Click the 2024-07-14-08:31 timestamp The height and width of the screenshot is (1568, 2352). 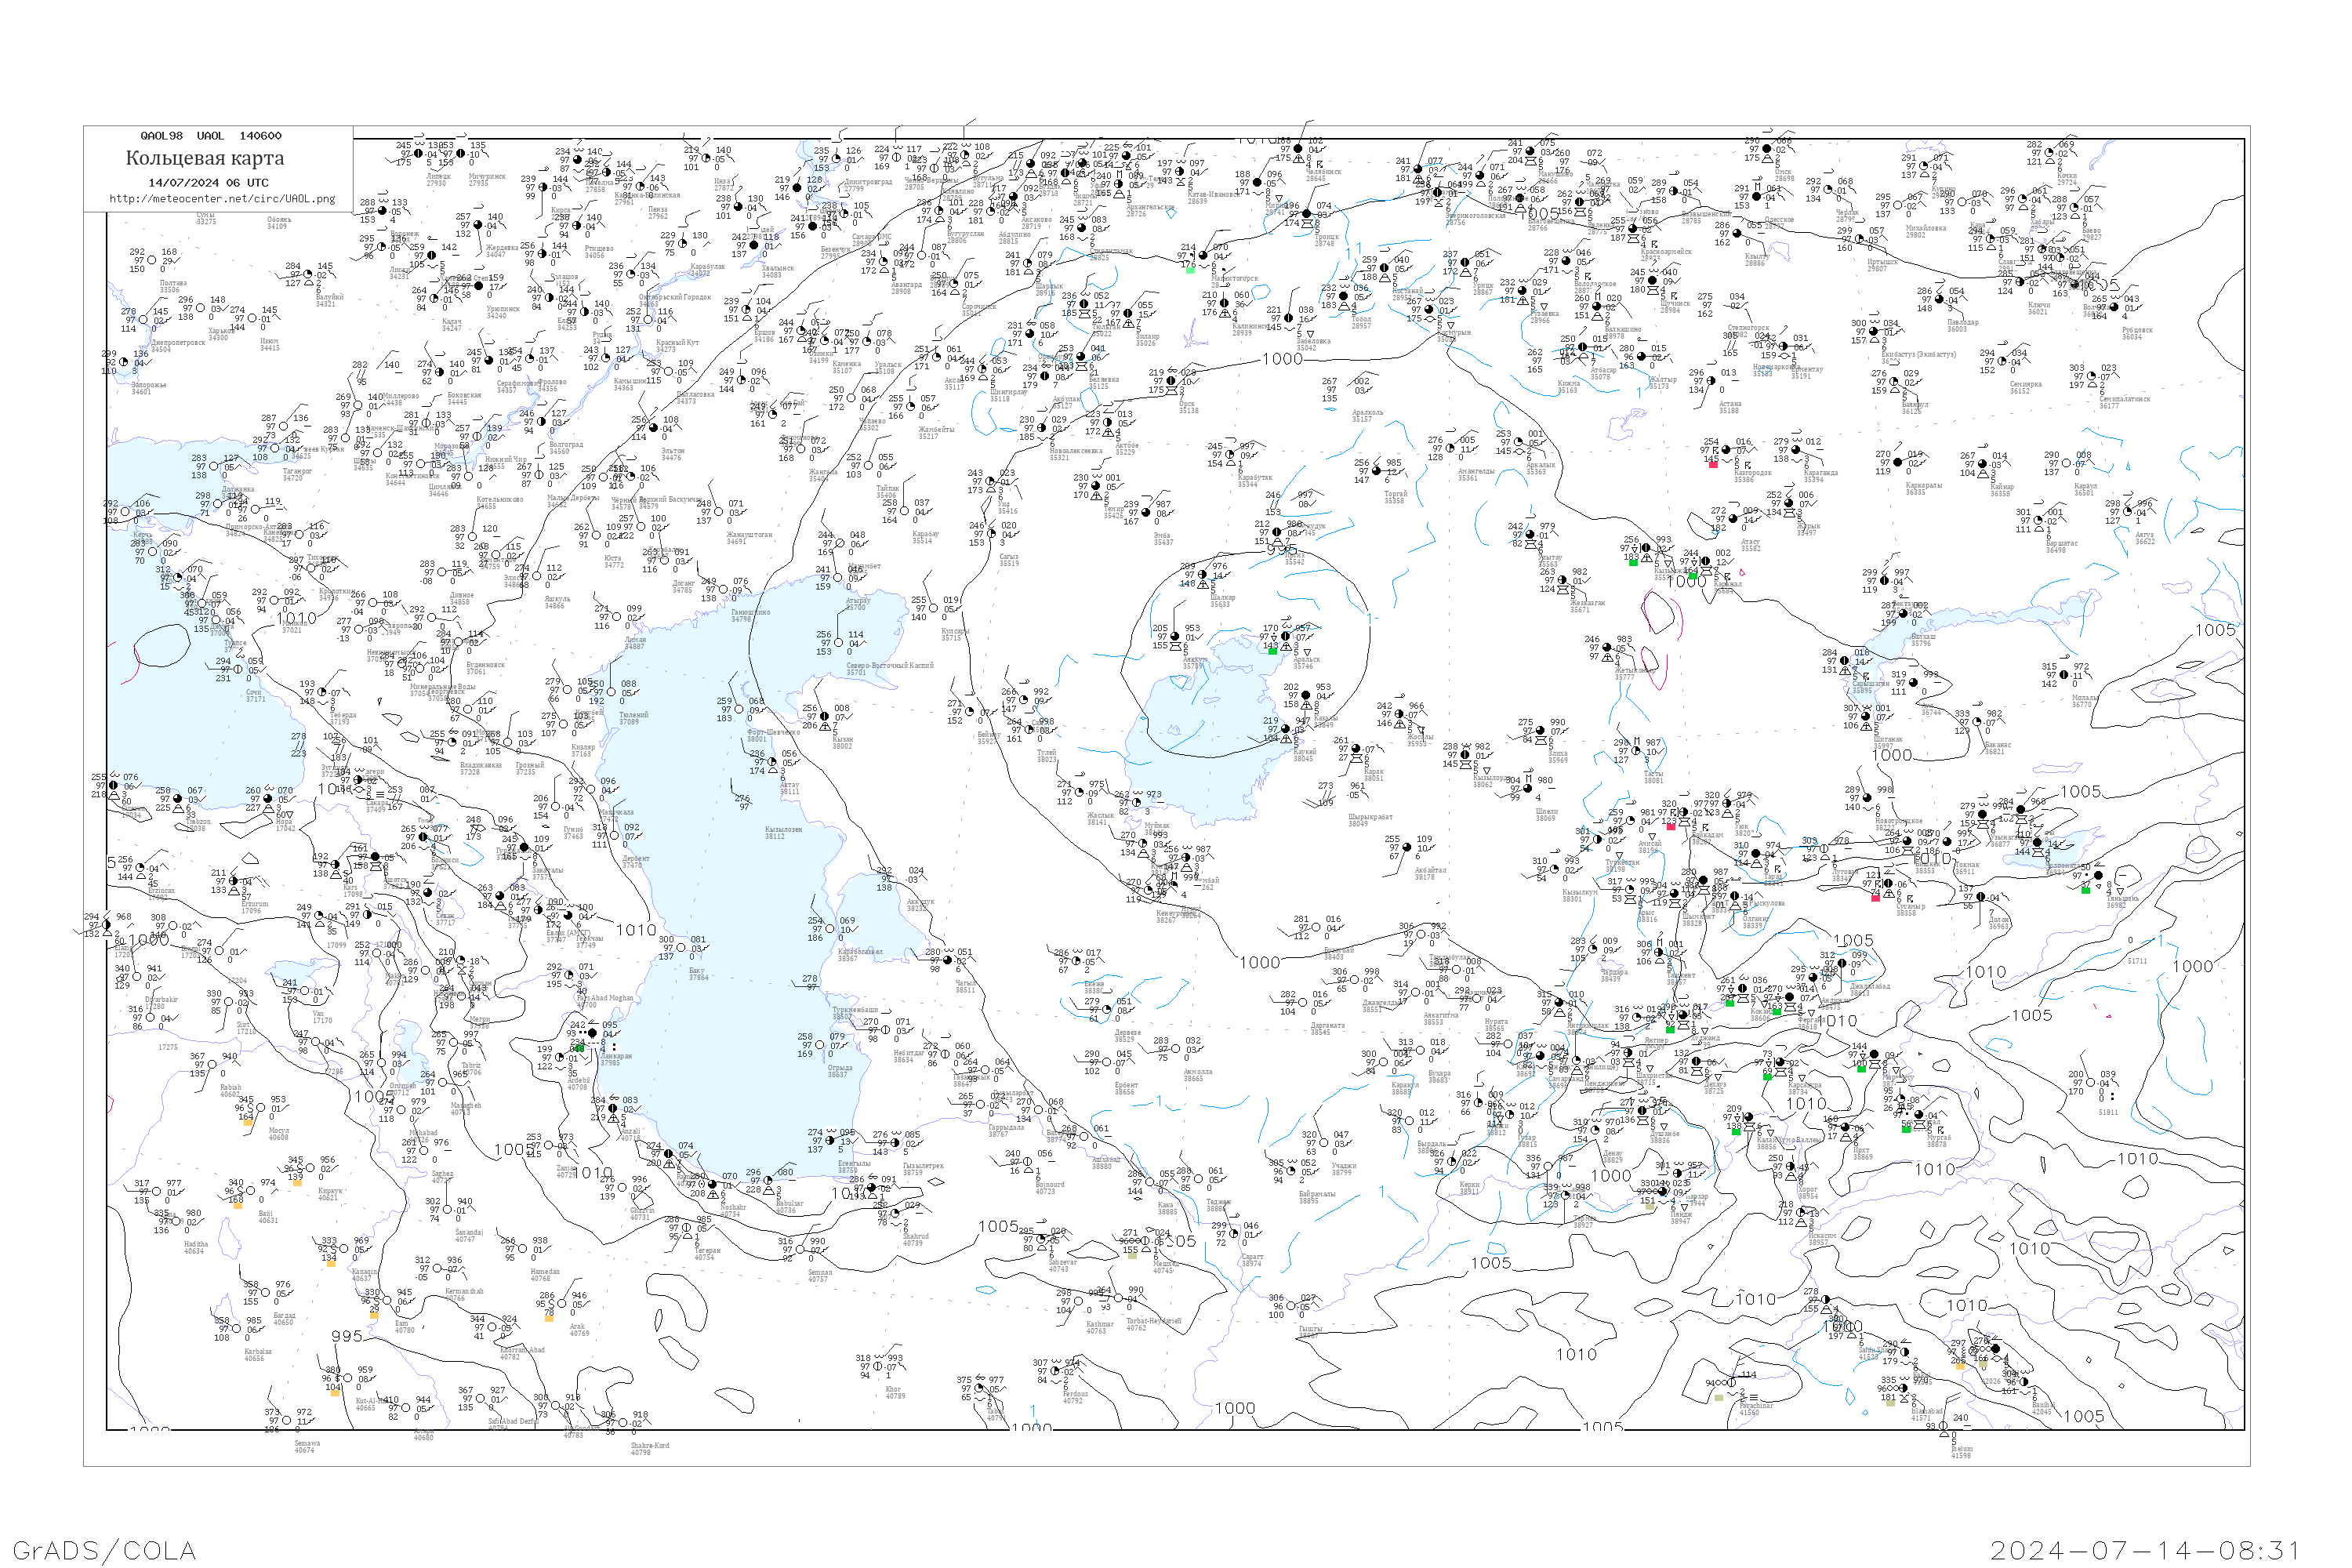2145,1550
